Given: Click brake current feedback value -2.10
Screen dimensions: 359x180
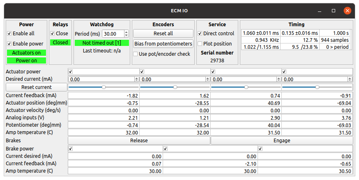Looking at the screenshot, I should 210,164.
